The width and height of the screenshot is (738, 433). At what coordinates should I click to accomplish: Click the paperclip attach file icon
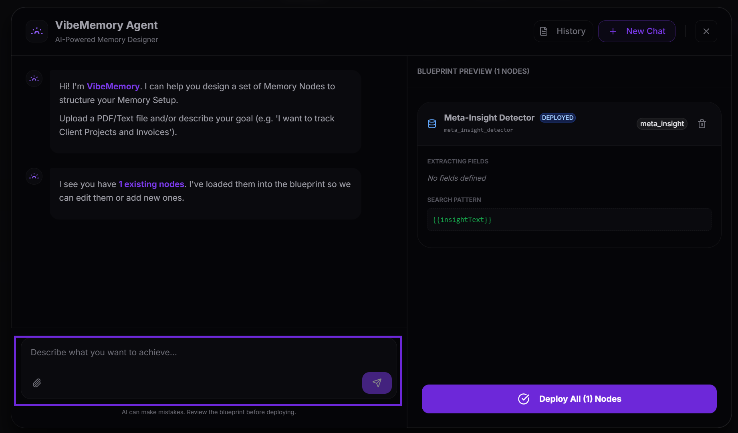[x=37, y=383]
